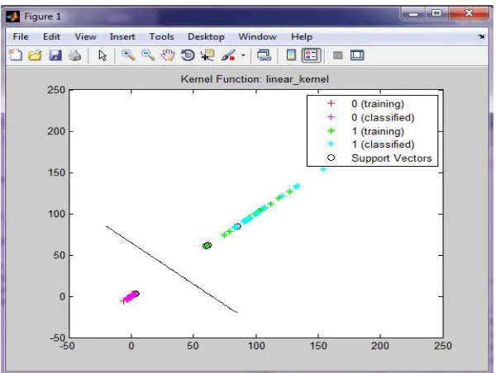The image size is (496, 373).
Task: Click the Link Plot icon
Action: (x=265, y=55)
